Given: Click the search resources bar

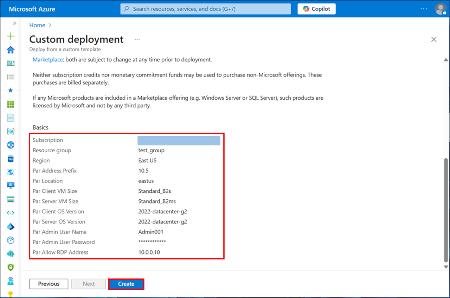Looking at the screenshot, I should point(205,9).
